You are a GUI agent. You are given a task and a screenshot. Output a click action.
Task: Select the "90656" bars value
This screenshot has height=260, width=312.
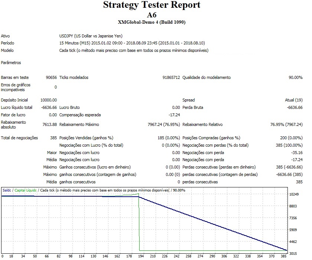pyautogui.click(x=51, y=77)
